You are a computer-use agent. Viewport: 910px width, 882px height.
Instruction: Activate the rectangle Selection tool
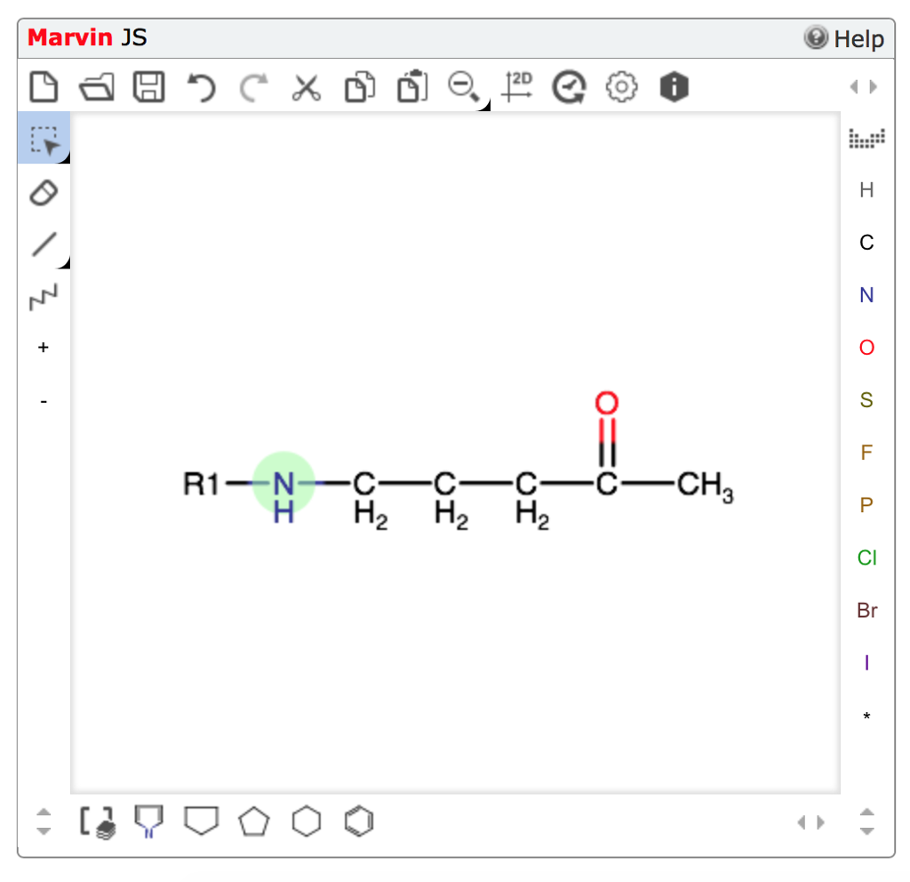pos(44,139)
